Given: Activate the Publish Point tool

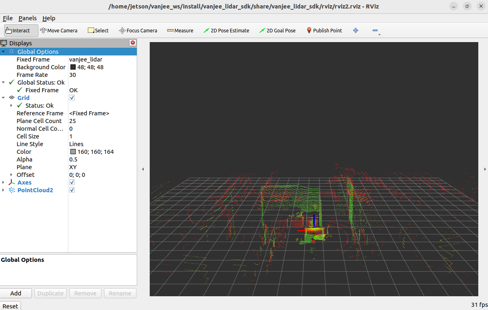Looking at the screenshot, I should 324,30.
